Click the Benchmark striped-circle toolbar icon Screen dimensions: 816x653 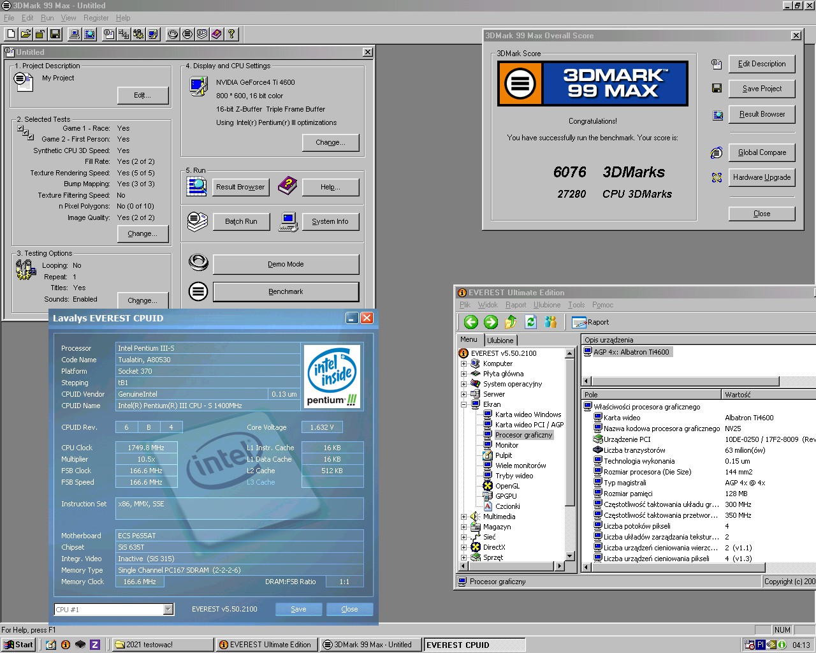click(187, 34)
